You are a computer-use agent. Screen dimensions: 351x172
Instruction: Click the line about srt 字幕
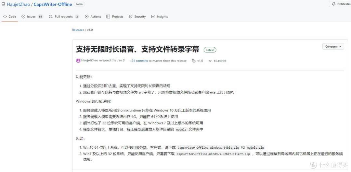[159, 92]
